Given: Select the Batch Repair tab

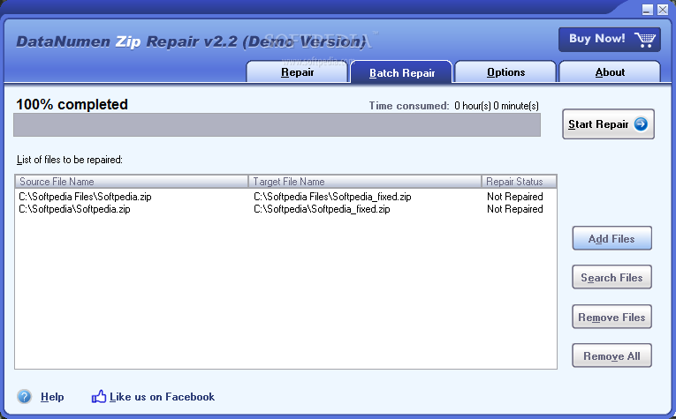Looking at the screenshot, I should [402, 72].
